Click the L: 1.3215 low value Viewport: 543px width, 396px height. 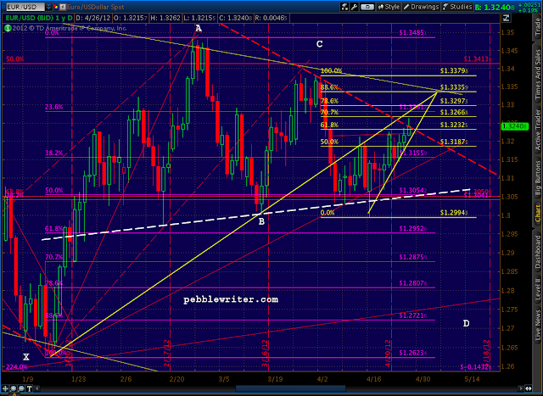[x=201, y=18]
